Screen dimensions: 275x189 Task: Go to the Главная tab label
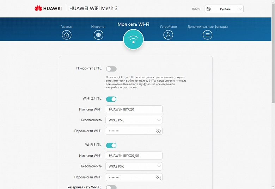click(x=67, y=27)
